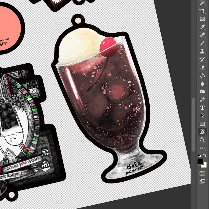Select the Crop tool
209x209 pixels.
coord(202,11)
